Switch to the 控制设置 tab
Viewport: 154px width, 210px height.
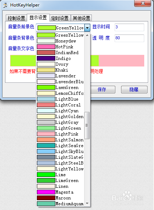tap(16, 18)
